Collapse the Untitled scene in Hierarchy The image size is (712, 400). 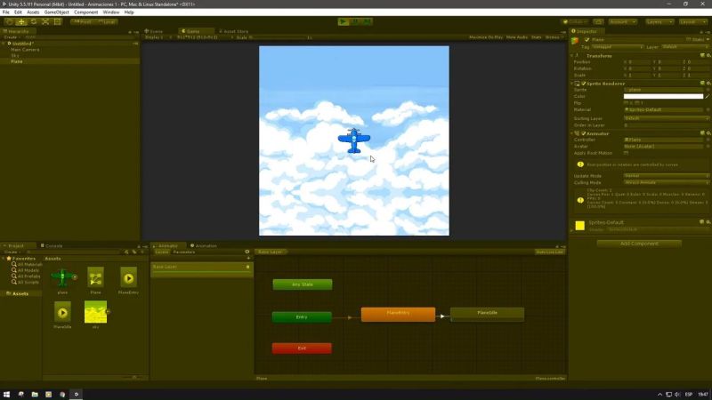pyautogui.click(x=4, y=44)
